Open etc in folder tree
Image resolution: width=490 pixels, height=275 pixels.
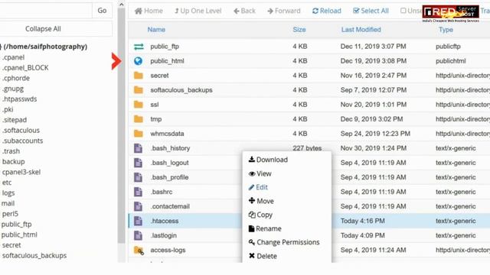7,183
